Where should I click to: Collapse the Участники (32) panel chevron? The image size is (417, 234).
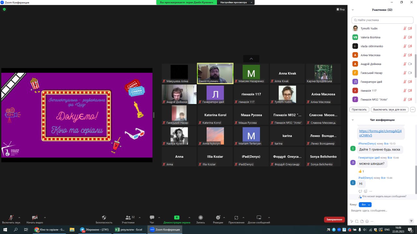352,10
